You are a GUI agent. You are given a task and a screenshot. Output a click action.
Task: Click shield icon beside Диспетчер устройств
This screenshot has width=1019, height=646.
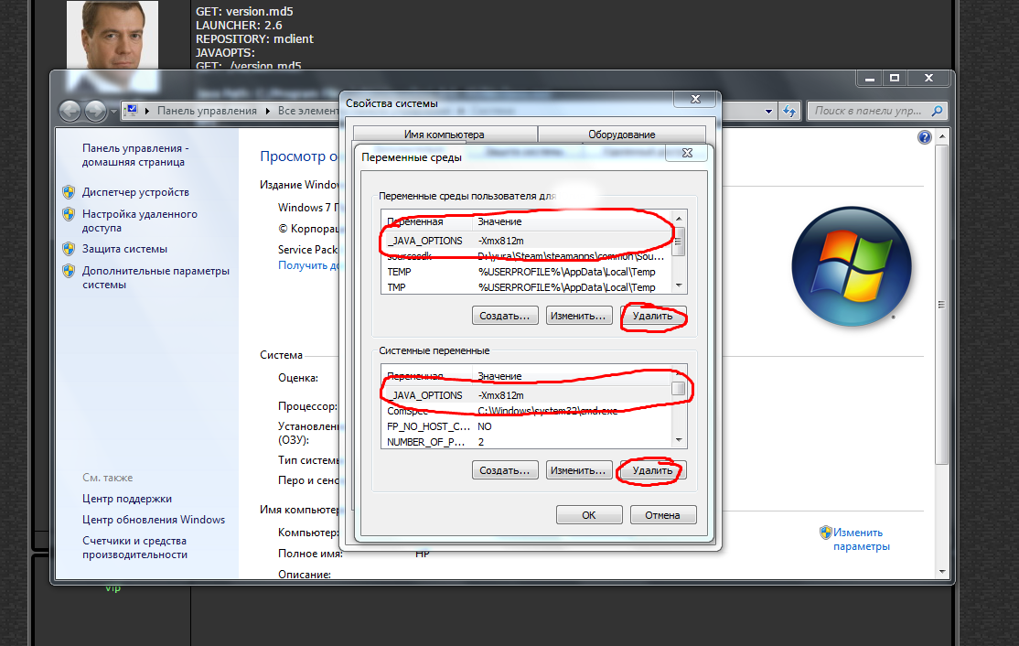(x=69, y=192)
